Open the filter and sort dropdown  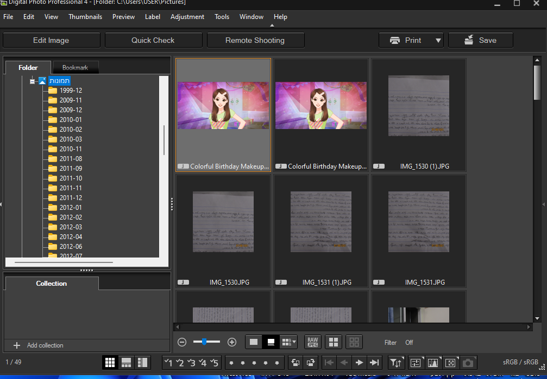click(x=397, y=363)
